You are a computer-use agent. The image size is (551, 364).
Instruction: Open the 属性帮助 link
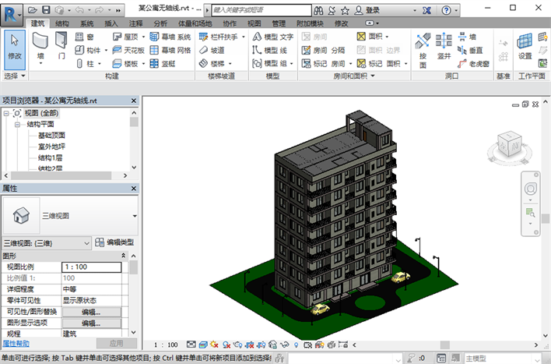point(16,343)
